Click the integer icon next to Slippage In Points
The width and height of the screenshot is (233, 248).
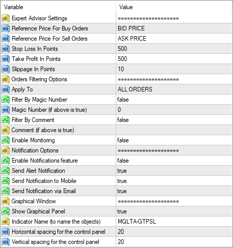click(x=6, y=69)
